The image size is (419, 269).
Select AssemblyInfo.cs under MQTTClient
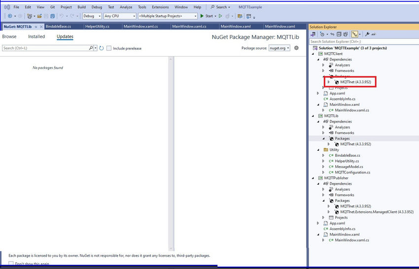pyautogui.click(x=342, y=99)
